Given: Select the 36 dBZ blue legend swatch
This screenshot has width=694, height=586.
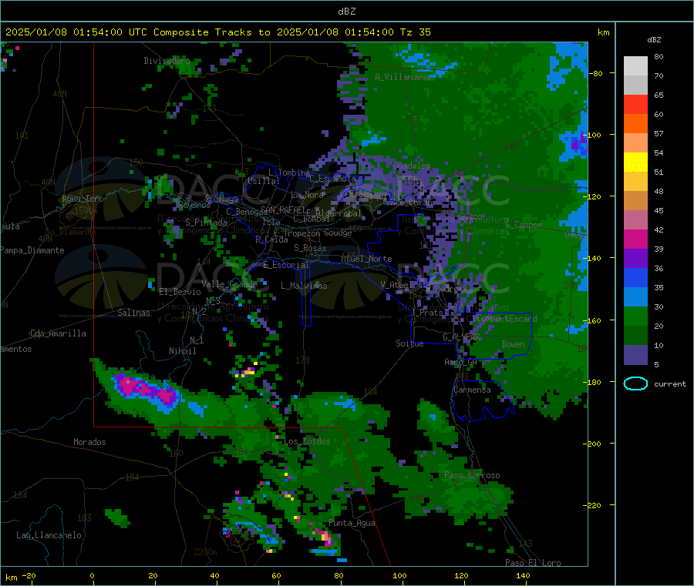Looking at the screenshot, I should (x=635, y=277).
